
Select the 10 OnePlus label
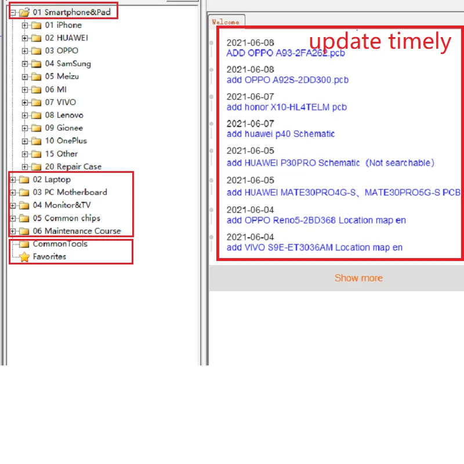click(x=66, y=141)
